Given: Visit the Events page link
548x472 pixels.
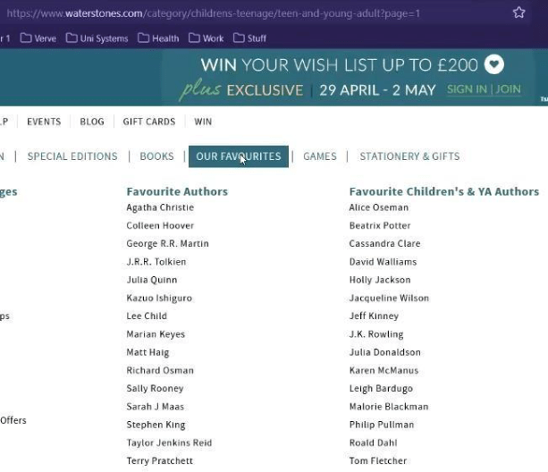Looking at the screenshot, I should pyautogui.click(x=44, y=122).
